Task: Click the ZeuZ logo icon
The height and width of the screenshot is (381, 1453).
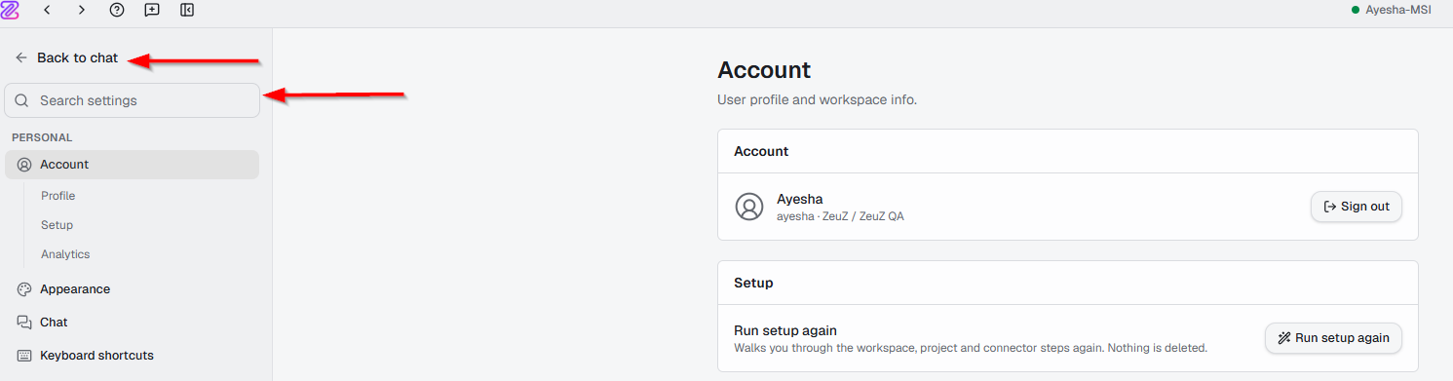Action: pyautogui.click(x=10, y=10)
